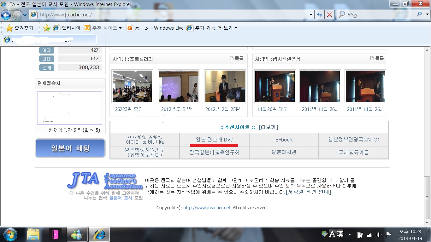Screen dimensions: 431x242
Task: Open the ホーム - Windows Live bookmark
Action: point(155,28)
